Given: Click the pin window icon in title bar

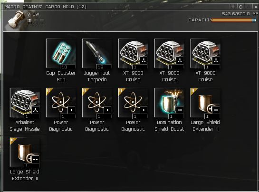Looking at the screenshot, I should tap(233, 7).
